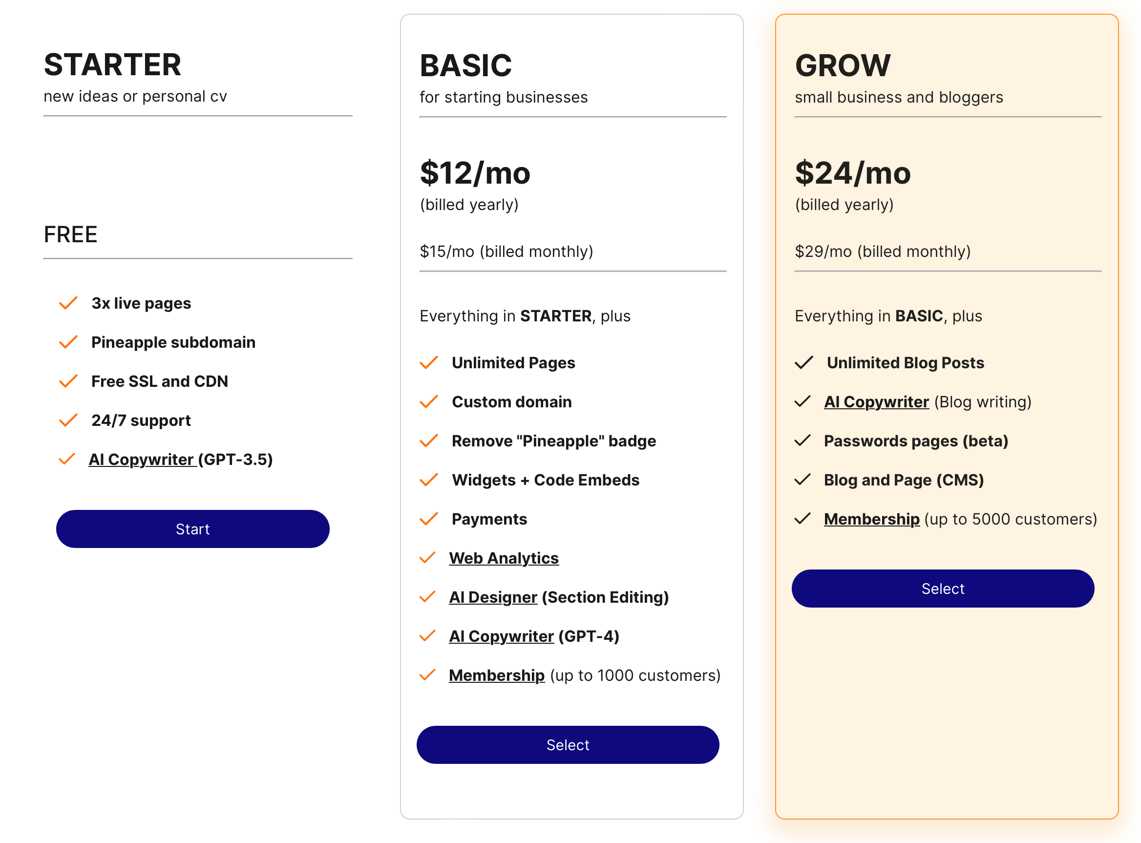Click the GROW plan heading

click(842, 65)
